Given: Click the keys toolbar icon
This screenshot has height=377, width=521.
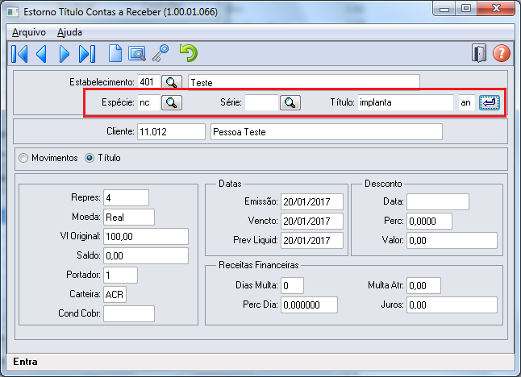Looking at the screenshot, I should point(160,53).
